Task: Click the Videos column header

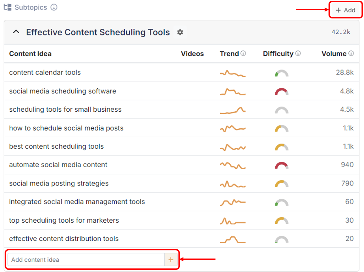Action: click(x=192, y=54)
